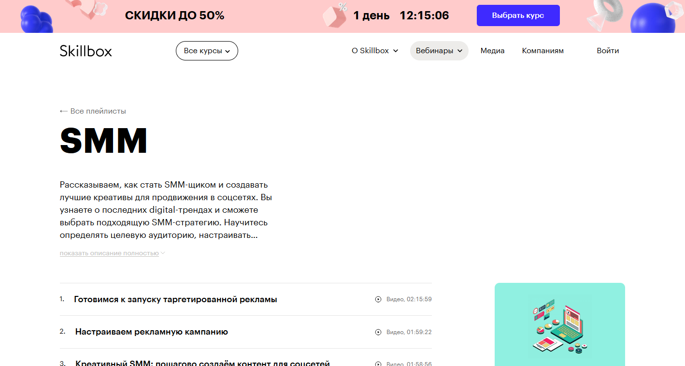Open the "Вебинары" dropdown
This screenshot has height=366, width=685.
coord(439,50)
